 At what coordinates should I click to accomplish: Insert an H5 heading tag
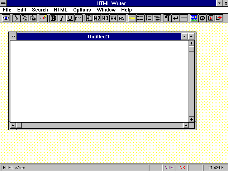[x=122, y=18]
